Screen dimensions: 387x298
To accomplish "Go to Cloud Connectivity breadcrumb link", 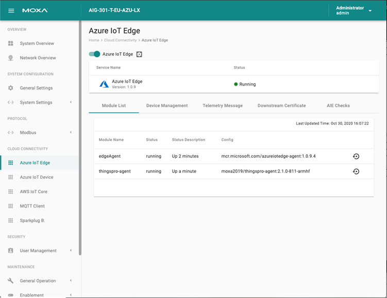I will 120,40.
